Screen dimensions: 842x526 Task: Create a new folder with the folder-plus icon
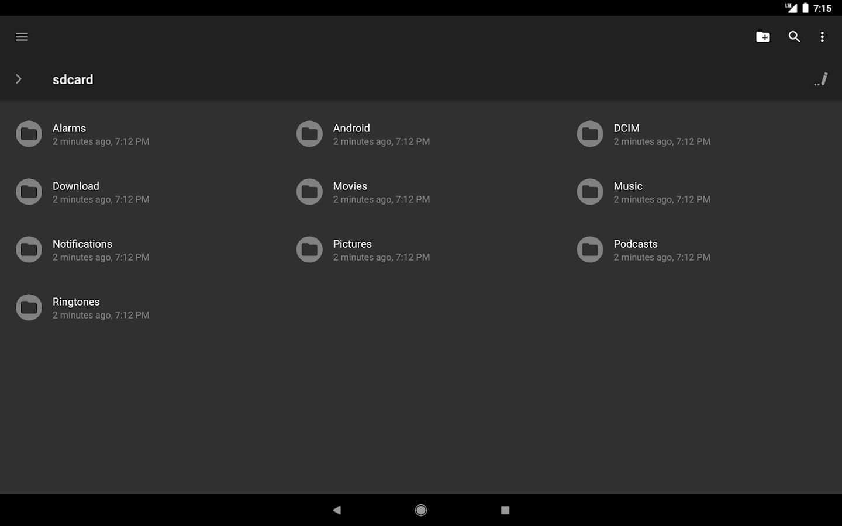click(762, 37)
